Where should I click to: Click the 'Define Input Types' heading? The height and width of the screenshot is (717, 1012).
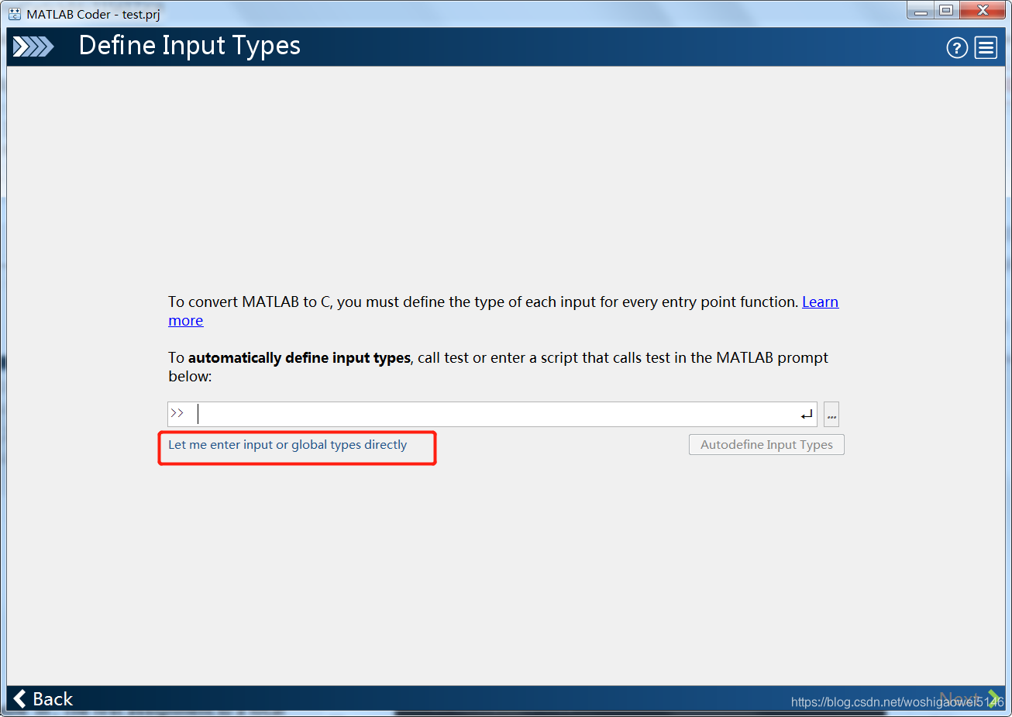(190, 47)
